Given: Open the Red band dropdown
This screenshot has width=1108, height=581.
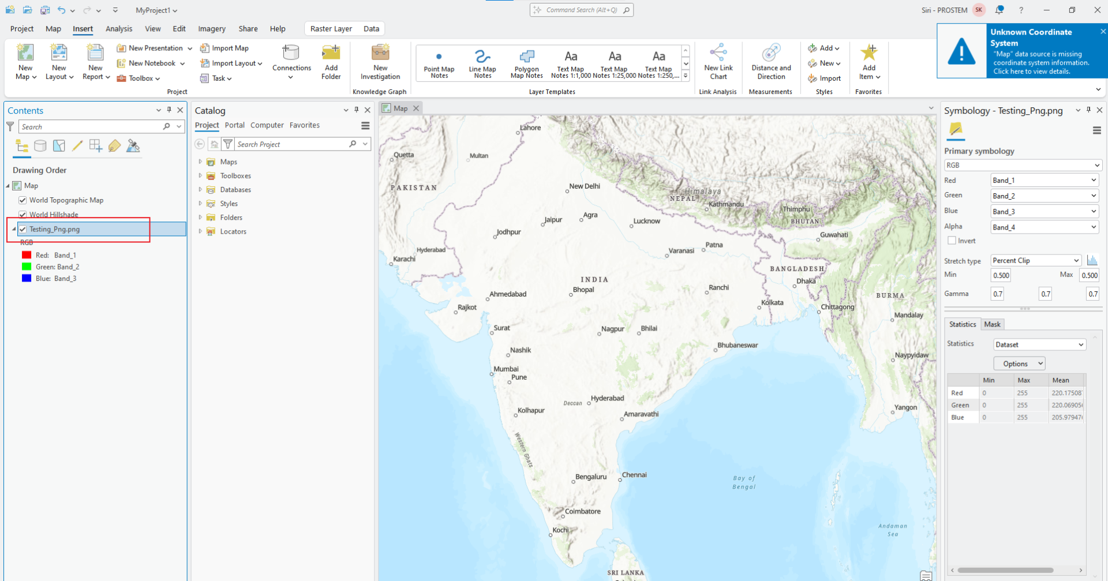Looking at the screenshot, I should coord(1045,181).
